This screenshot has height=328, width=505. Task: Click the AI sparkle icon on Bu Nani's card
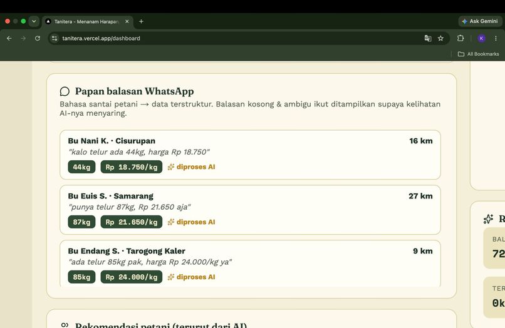[x=171, y=167]
